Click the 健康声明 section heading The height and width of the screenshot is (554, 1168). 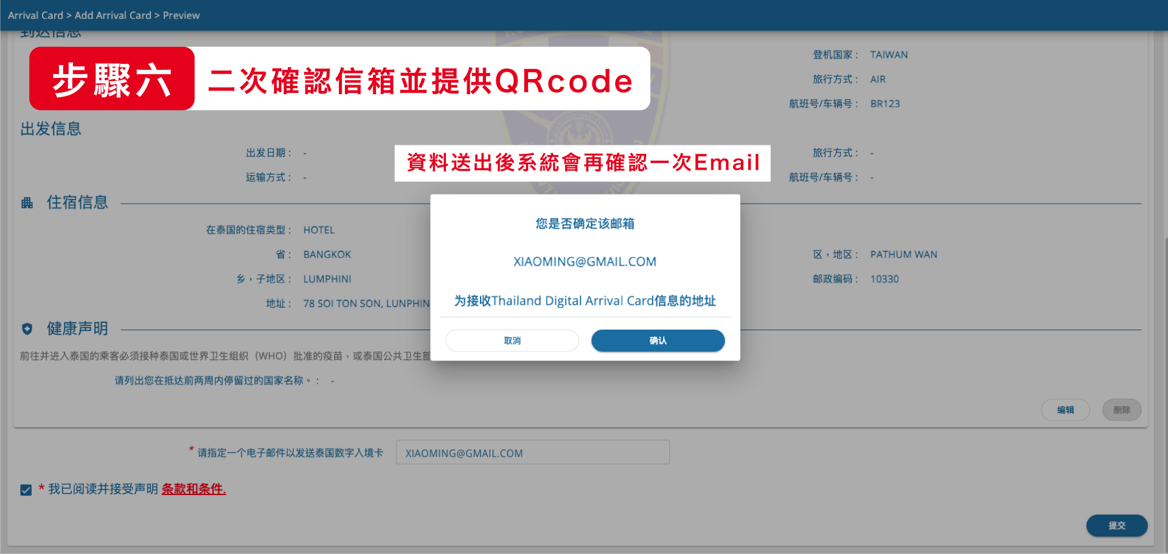(77, 329)
